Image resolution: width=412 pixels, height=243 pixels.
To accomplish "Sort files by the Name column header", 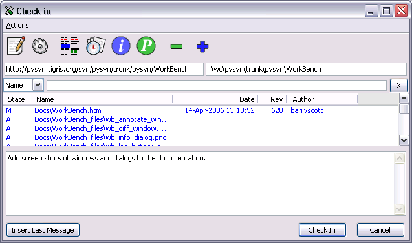I will (x=101, y=99).
